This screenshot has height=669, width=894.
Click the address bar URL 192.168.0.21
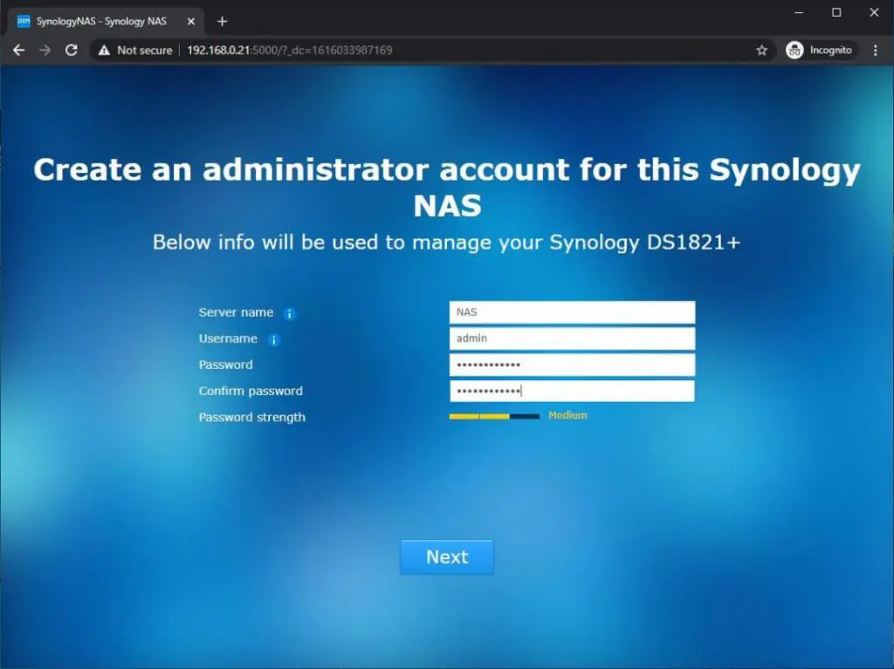(x=290, y=50)
